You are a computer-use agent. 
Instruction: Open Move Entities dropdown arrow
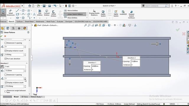(87, 18)
